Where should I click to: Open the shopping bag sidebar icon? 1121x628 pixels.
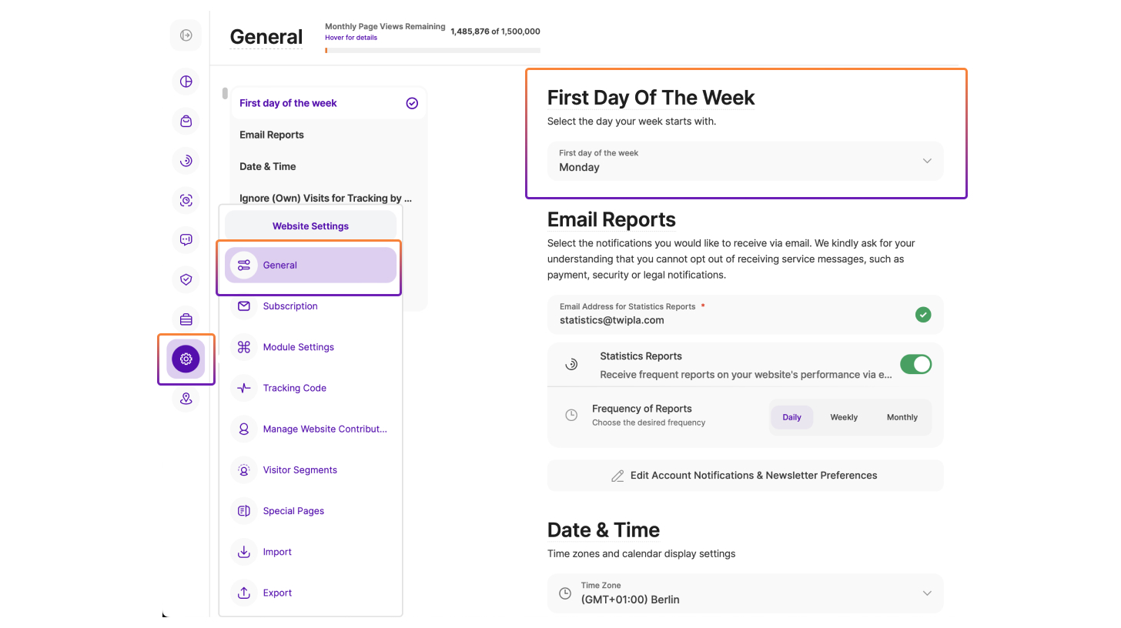186,122
